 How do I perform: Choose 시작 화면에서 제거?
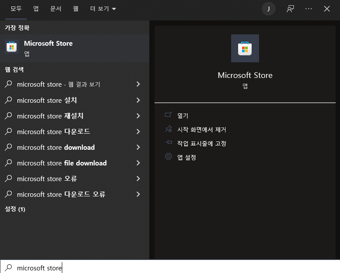point(202,129)
